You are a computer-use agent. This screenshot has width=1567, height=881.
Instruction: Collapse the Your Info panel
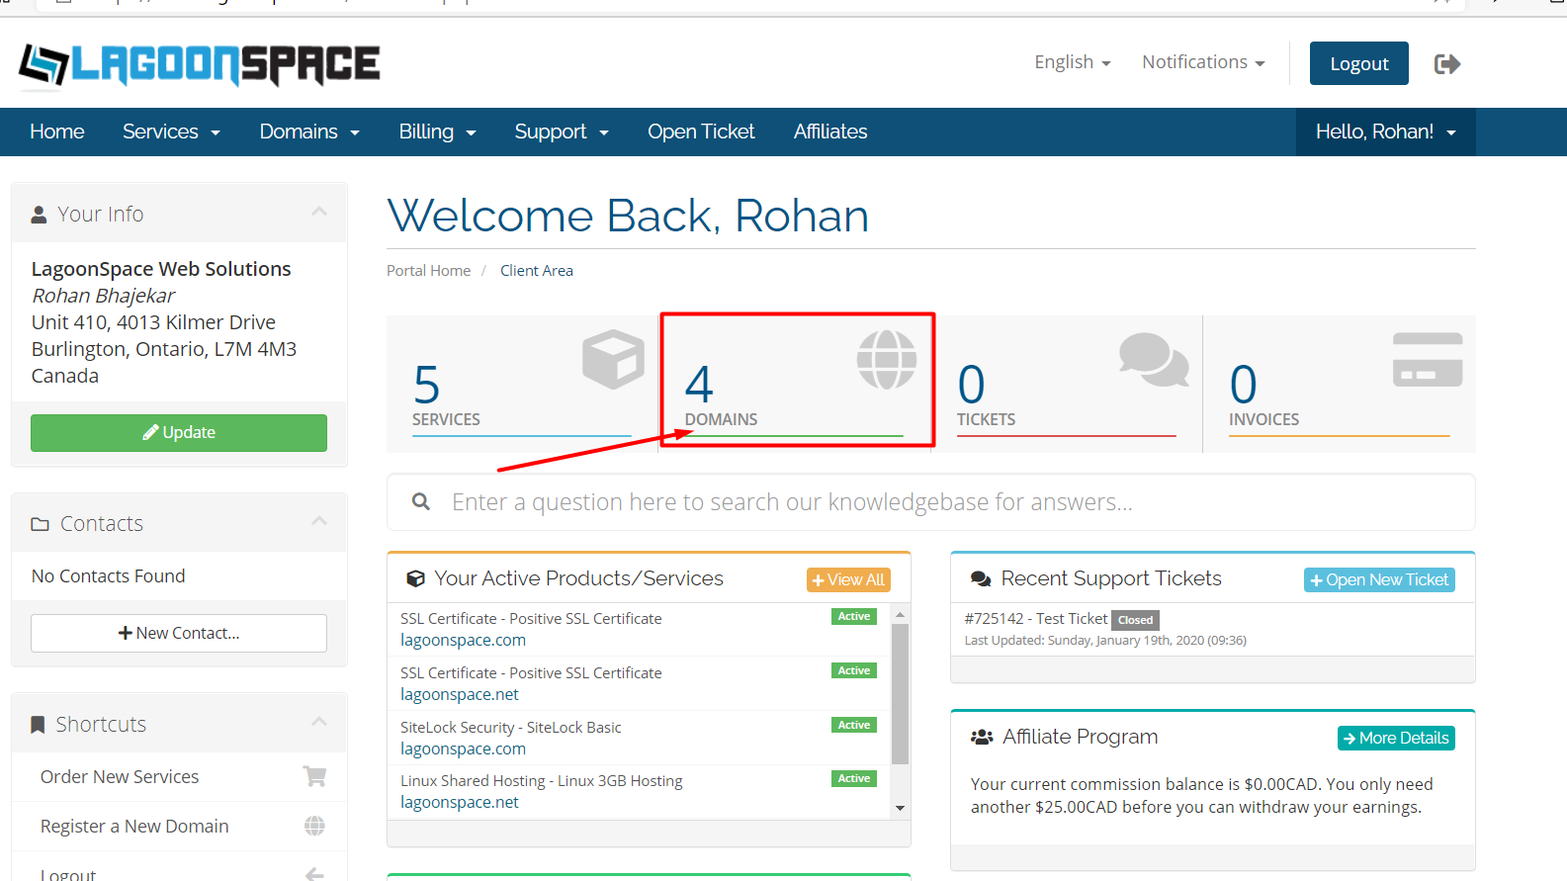[318, 213]
